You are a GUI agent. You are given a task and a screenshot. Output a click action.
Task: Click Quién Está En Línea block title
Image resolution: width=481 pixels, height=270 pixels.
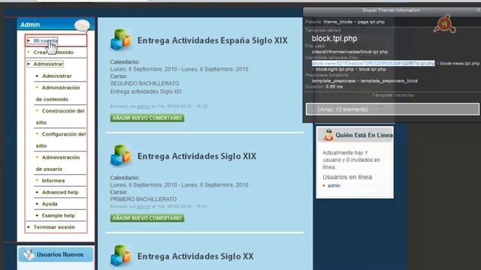(364, 135)
